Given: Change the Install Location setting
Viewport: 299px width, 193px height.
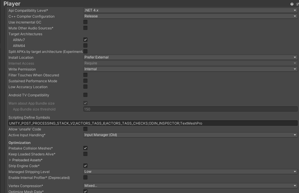Looking at the screenshot, I should [190, 57].
